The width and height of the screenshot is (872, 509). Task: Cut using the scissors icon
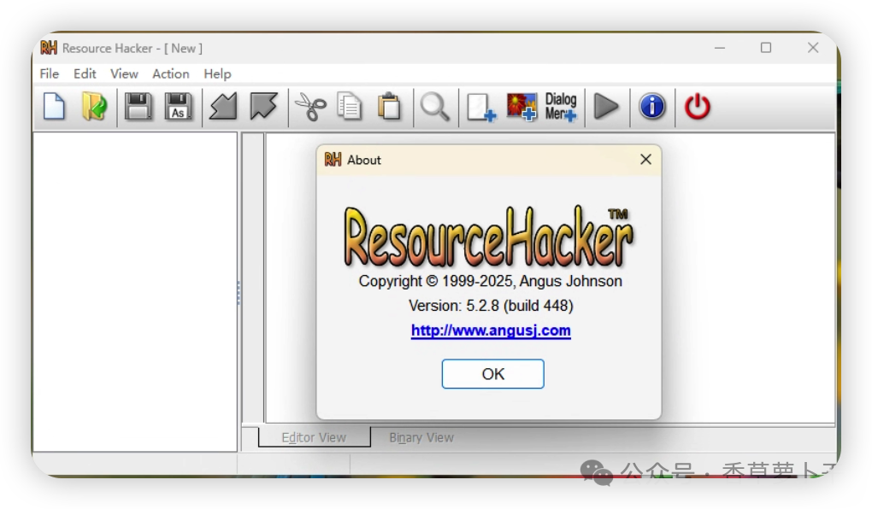tap(310, 107)
